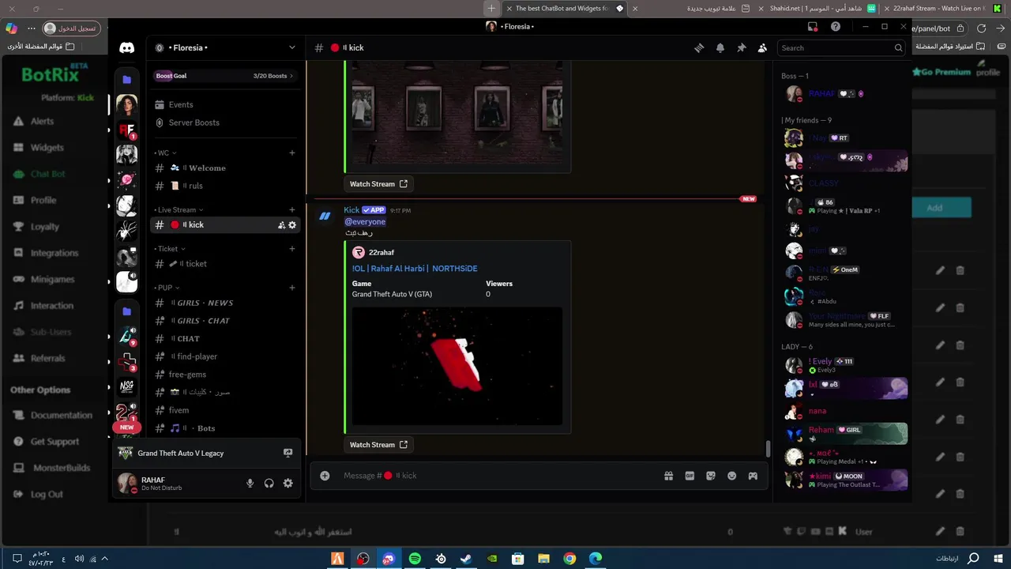This screenshot has height=569, width=1011.
Task: Open Steam in the Windows taskbar
Action: click(466, 559)
